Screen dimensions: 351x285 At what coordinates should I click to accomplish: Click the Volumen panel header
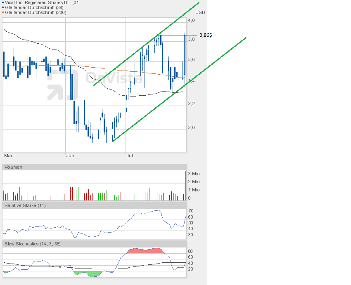coord(94,167)
